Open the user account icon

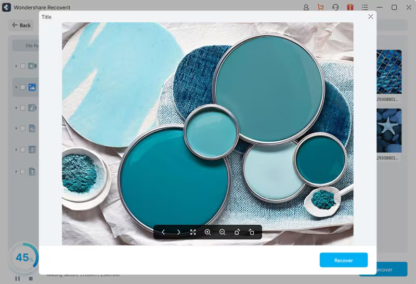pyautogui.click(x=306, y=7)
